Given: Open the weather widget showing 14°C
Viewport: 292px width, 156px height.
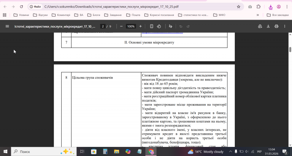Looking at the screenshot, I should (x=206, y=151).
